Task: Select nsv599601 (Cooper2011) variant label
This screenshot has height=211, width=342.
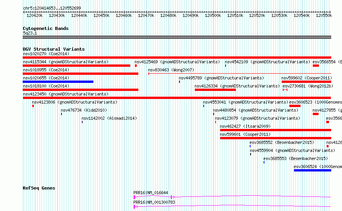Action: pos(245,134)
